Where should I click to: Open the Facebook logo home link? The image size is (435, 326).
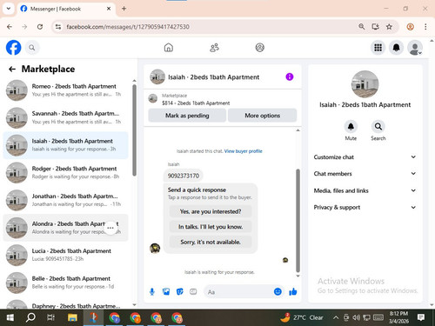coord(14,48)
